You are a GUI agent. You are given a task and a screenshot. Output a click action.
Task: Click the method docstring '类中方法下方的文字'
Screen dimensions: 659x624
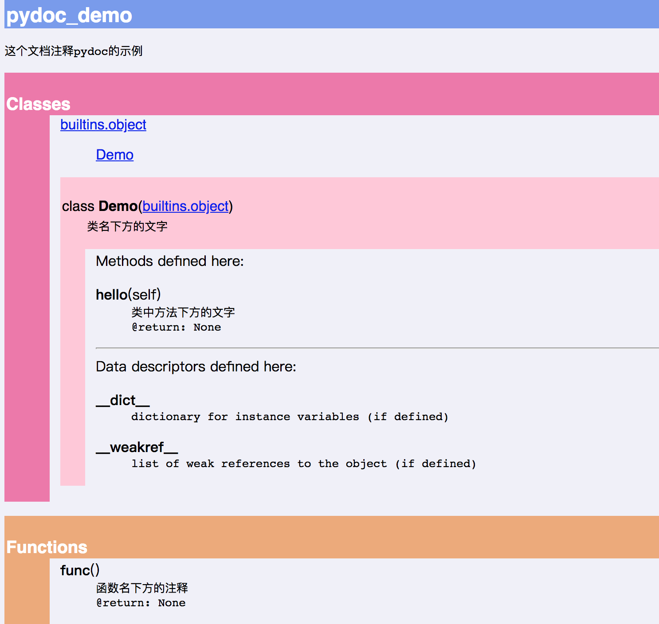click(183, 312)
